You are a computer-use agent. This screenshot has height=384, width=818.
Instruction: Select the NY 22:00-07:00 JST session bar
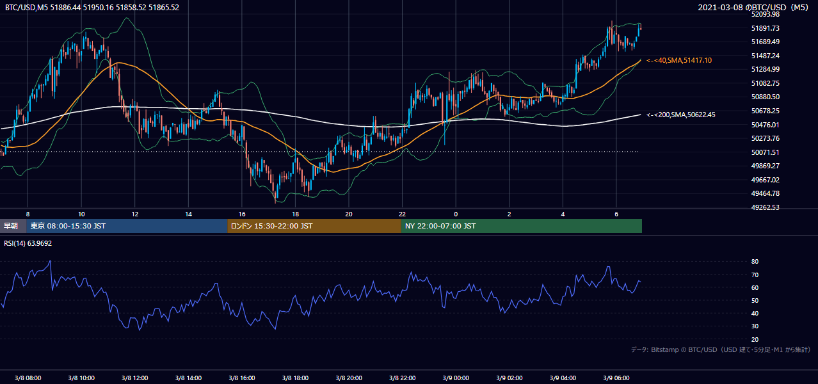click(x=522, y=226)
